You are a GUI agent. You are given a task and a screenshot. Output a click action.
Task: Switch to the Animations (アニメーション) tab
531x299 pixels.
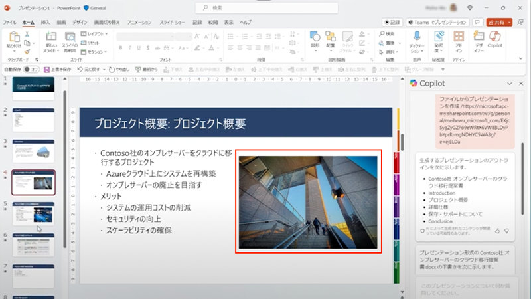point(139,22)
